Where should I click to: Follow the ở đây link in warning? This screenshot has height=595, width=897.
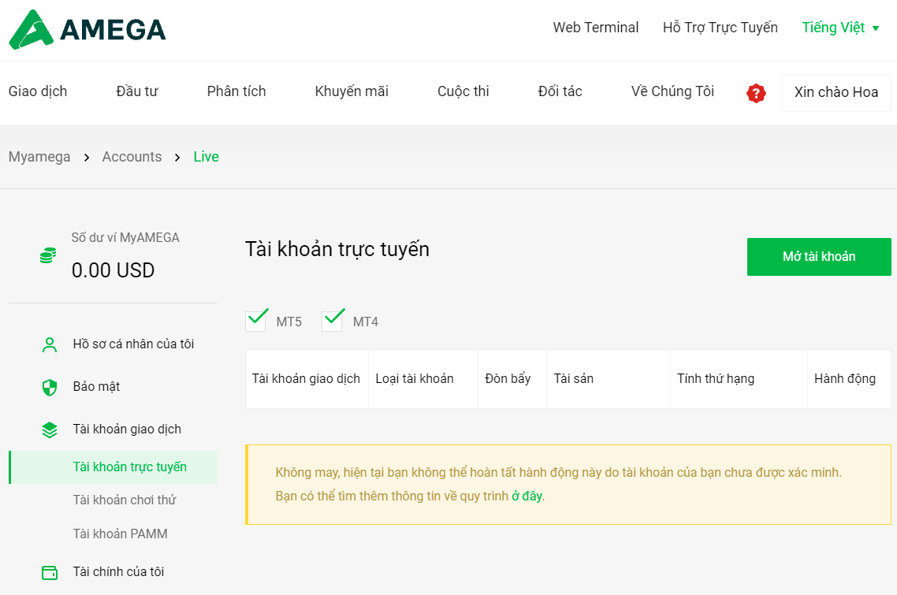tap(527, 496)
